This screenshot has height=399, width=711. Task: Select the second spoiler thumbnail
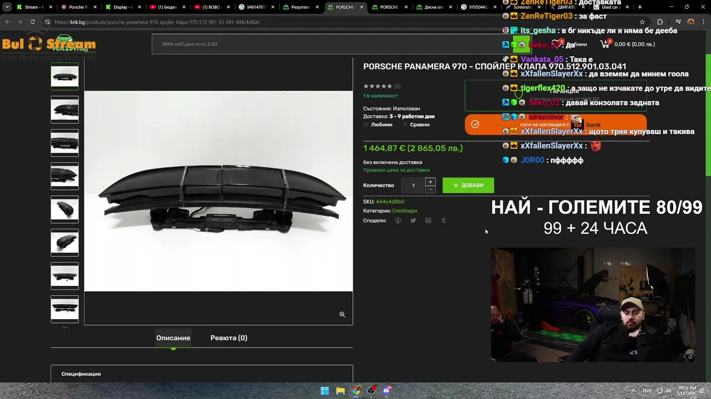[65, 110]
